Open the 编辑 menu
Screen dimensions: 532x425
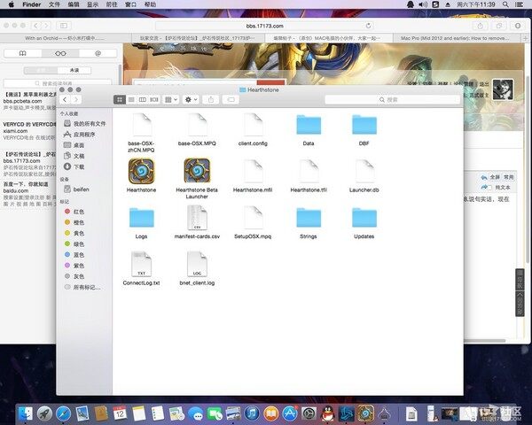tap(74, 4)
